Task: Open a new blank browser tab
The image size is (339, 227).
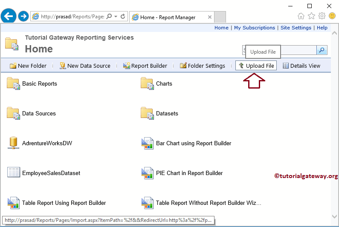Action: (220, 17)
